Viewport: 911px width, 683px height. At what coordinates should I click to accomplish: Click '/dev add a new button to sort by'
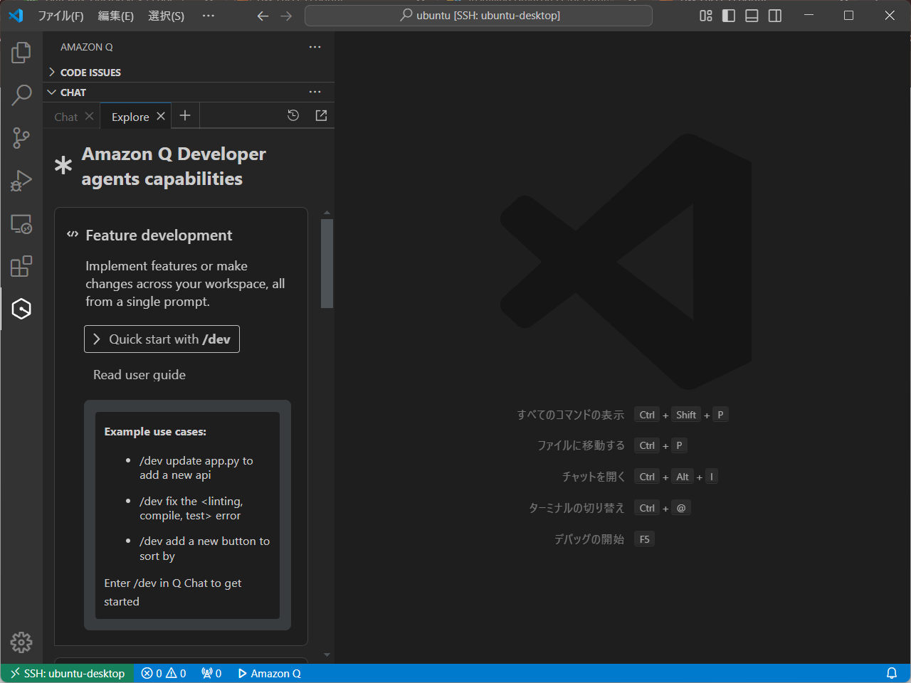[205, 549]
